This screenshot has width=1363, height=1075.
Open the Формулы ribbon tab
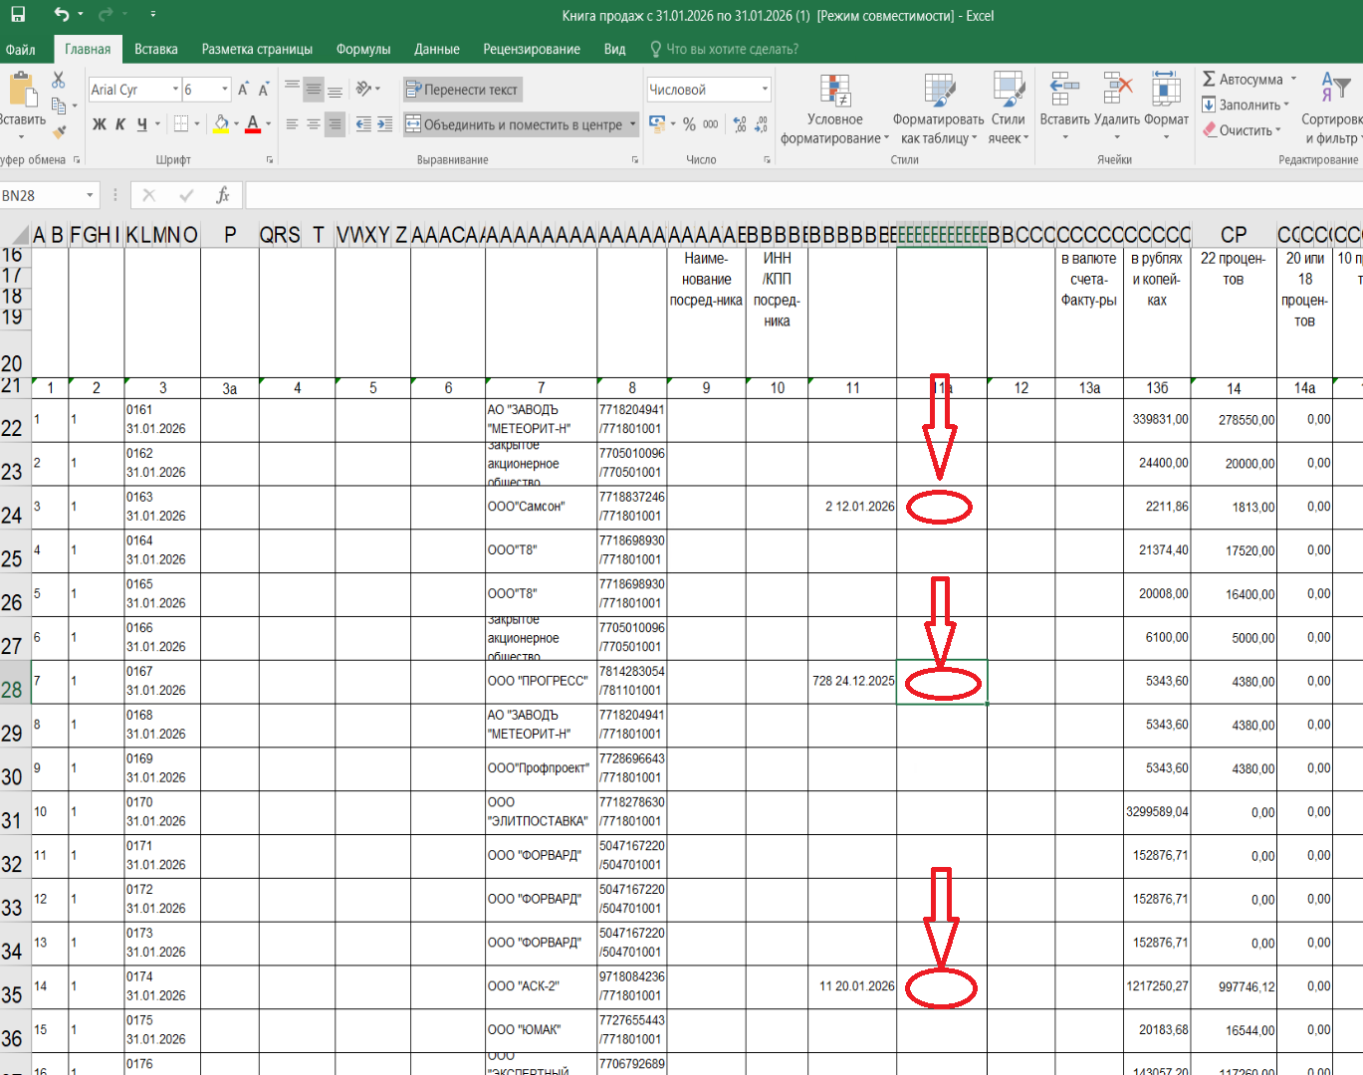pos(363,49)
